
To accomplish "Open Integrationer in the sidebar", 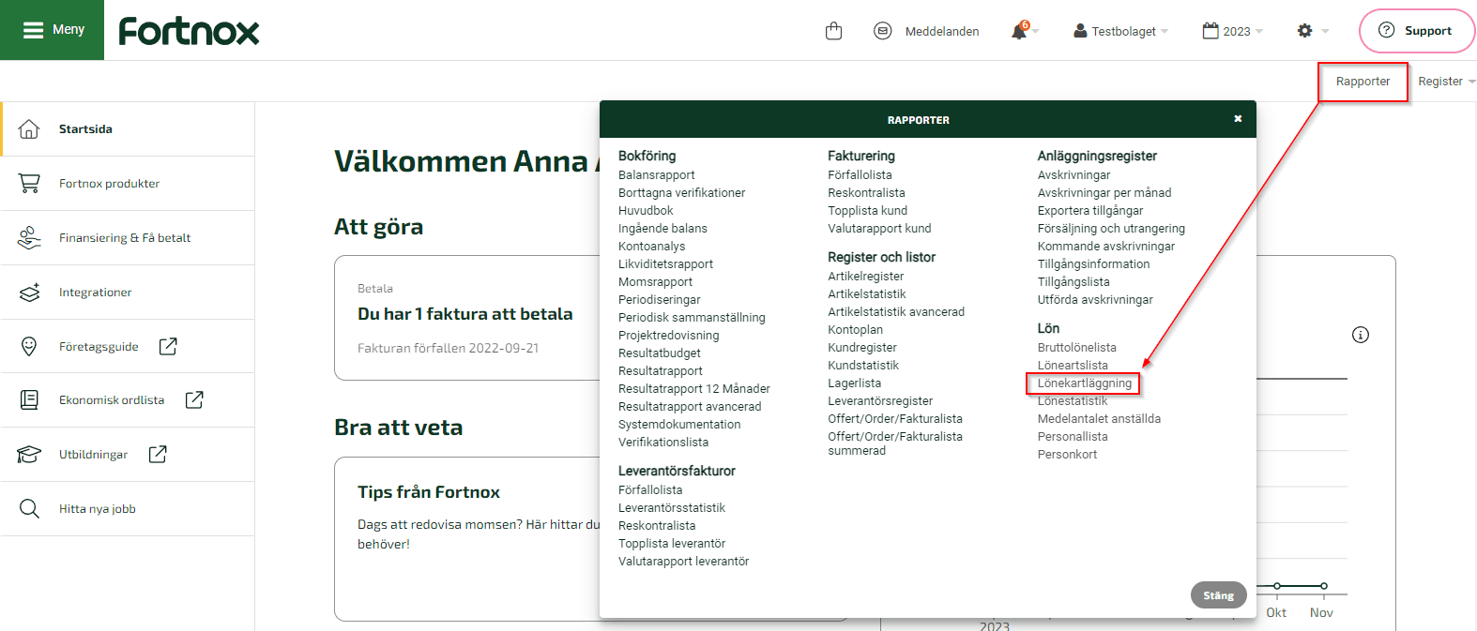I will click(x=128, y=292).
